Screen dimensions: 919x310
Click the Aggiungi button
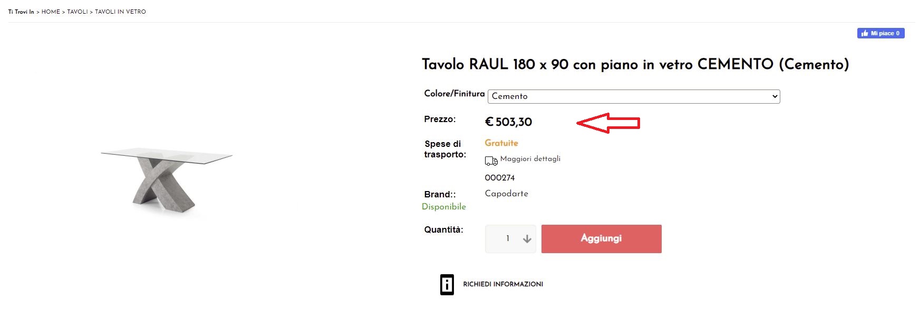(601, 239)
